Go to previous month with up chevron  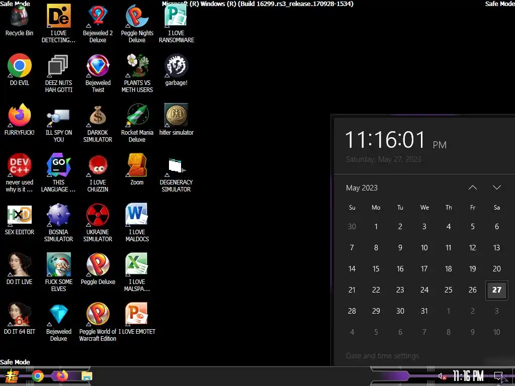tap(472, 188)
